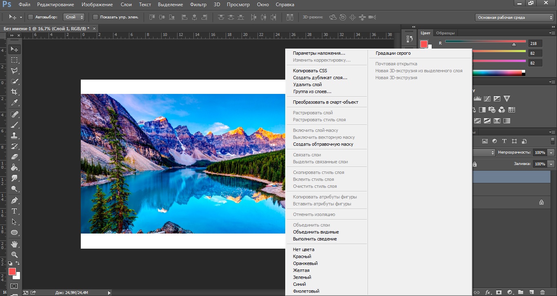This screenshot has width=557, height=296.
Task: Toggle Quick Mask mode icon
Action: 14,286
